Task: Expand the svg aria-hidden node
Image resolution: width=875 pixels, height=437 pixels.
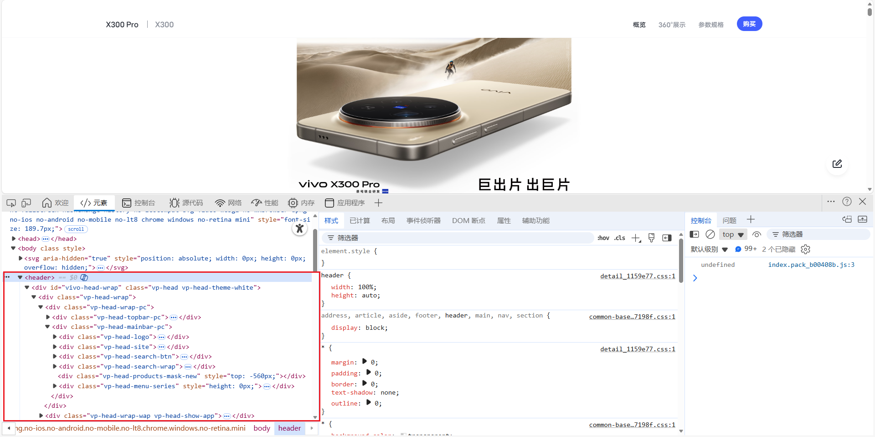Action: pos(21,258)
